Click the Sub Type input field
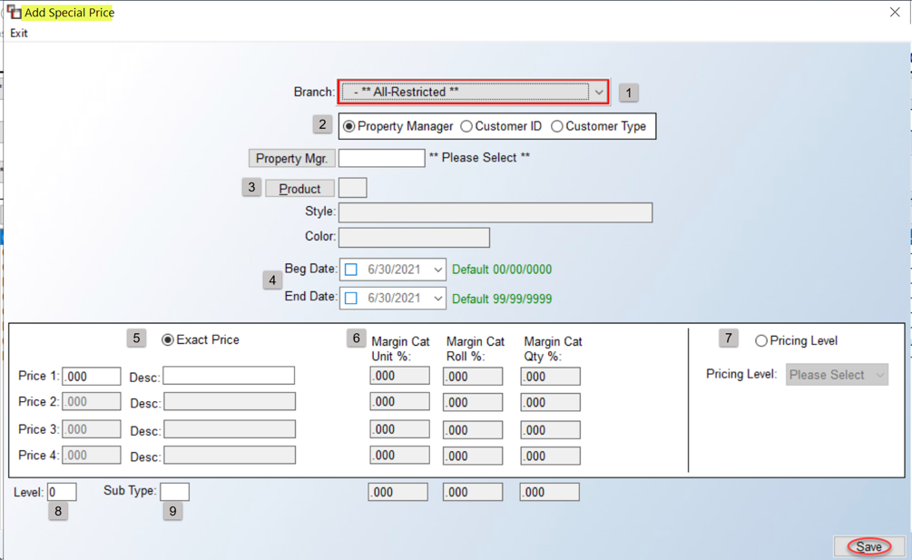 click(175, 491)
